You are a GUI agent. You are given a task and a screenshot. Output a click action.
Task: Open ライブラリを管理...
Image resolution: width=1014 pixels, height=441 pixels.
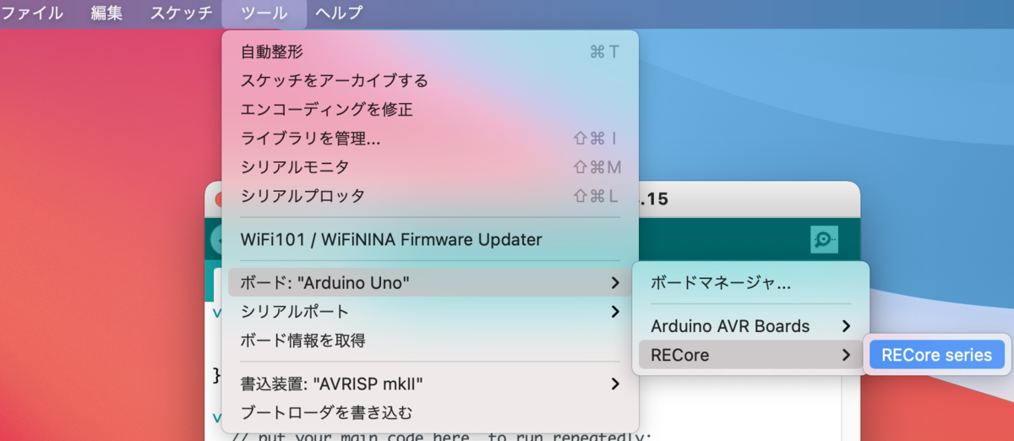[430, 139]
